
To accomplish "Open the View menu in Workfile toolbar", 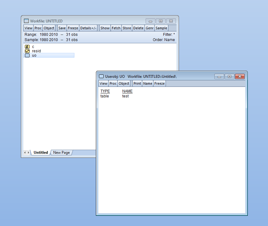I will click(x=28, y=28).
